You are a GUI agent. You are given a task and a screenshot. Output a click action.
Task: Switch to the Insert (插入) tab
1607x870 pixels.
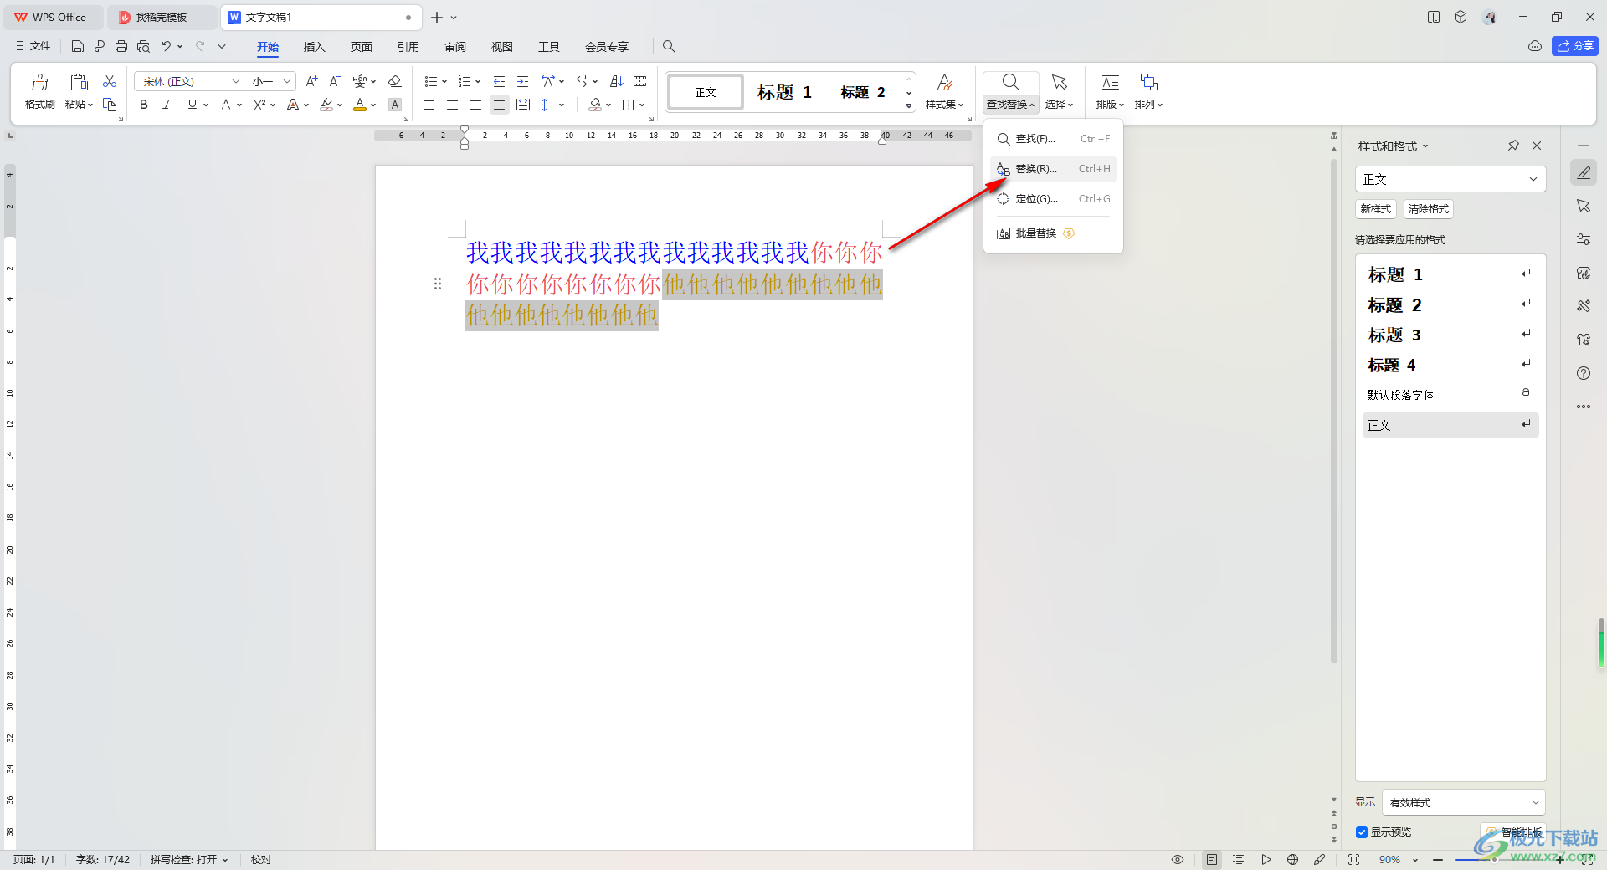[x=314, y=47]
